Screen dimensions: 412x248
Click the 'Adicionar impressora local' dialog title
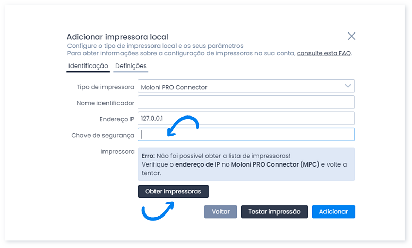(x=117, y=37)
